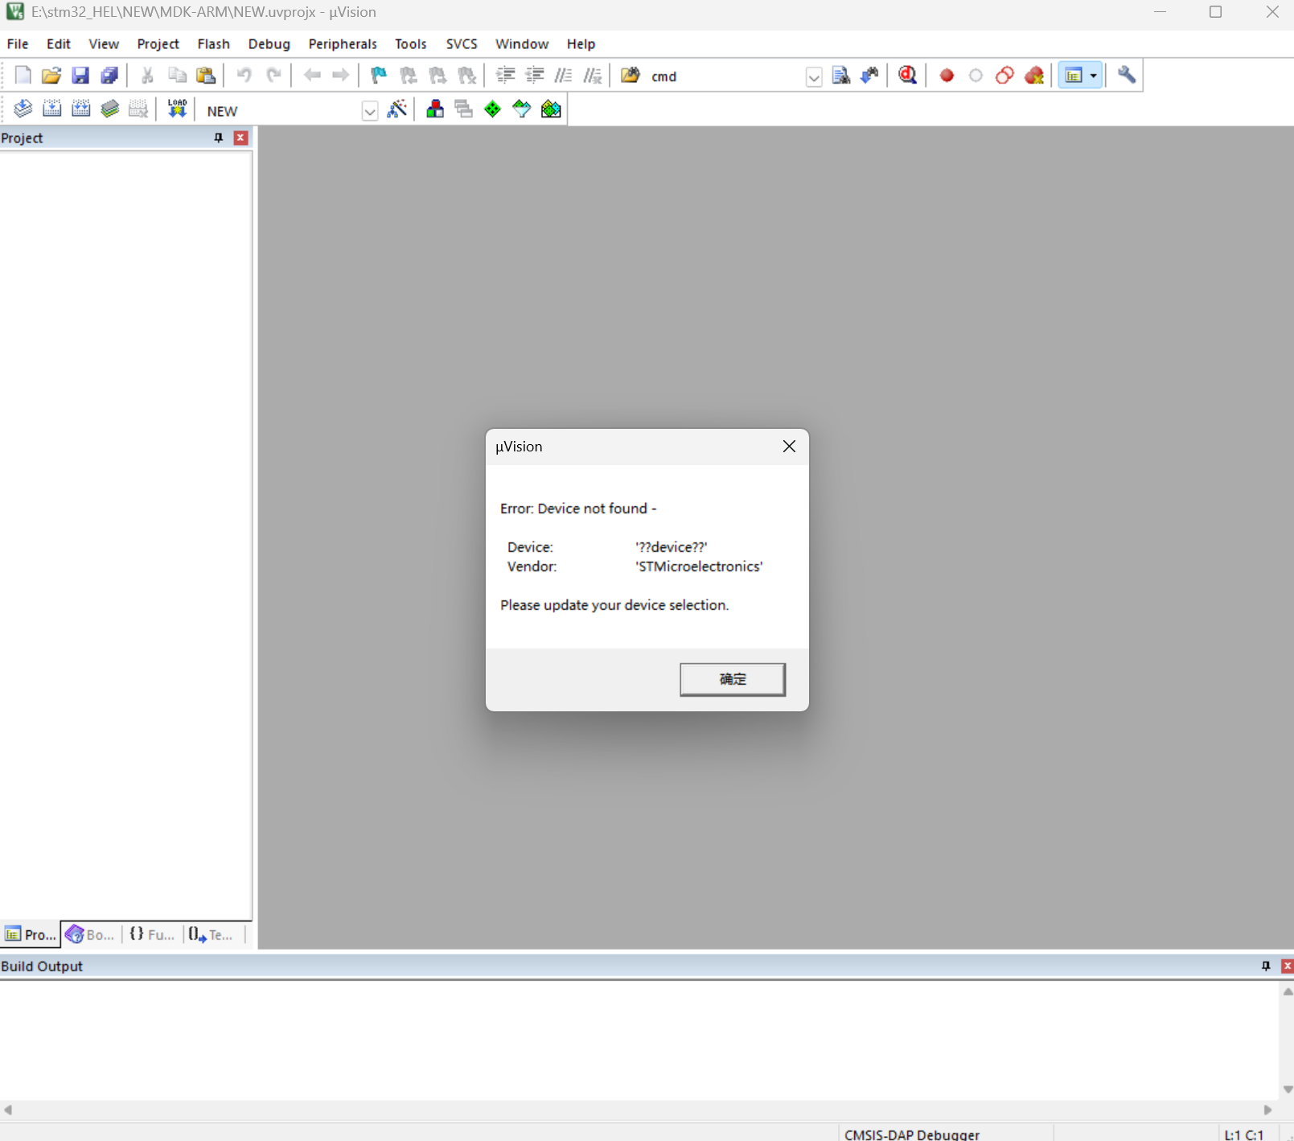Click the Build target icon
The width and height of the screenshot is (1294, 1141).
51,109
